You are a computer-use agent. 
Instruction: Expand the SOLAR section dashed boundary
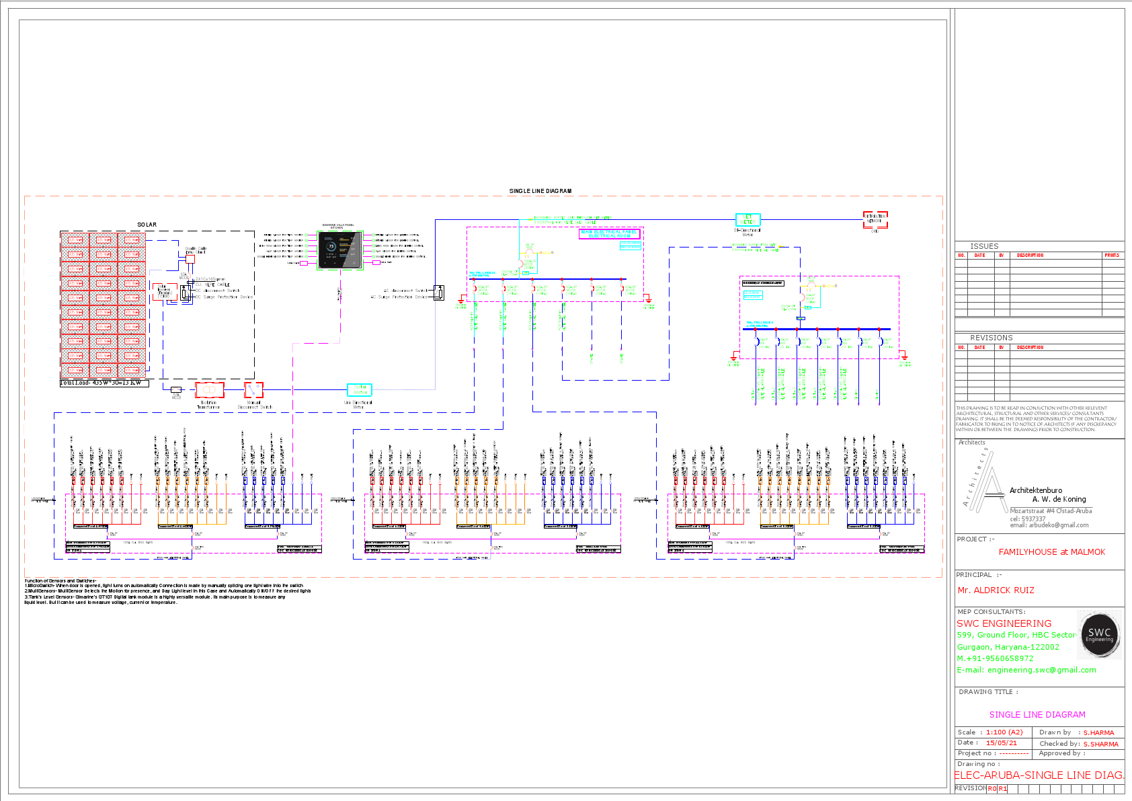255,303
